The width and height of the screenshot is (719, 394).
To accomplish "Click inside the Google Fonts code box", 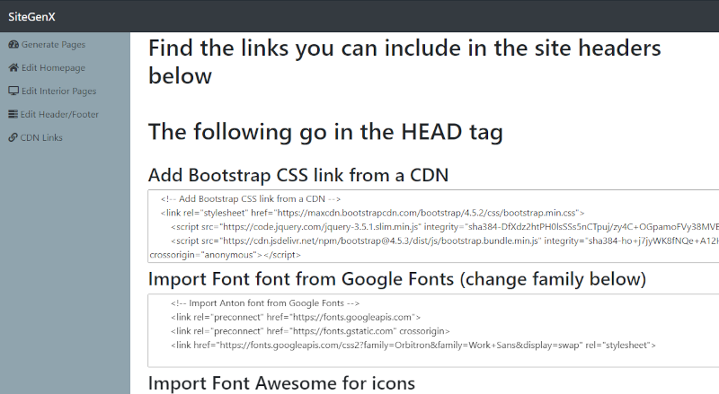I will tap(433, 330).
